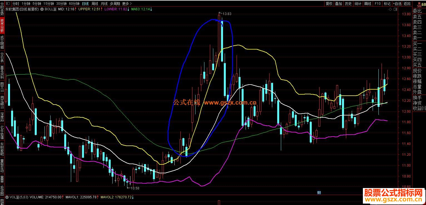Click stock title 东软集团(日线前复权)
Image resolution: width=426 pixels, height=205 pixels.
click(x=22, y=9)
